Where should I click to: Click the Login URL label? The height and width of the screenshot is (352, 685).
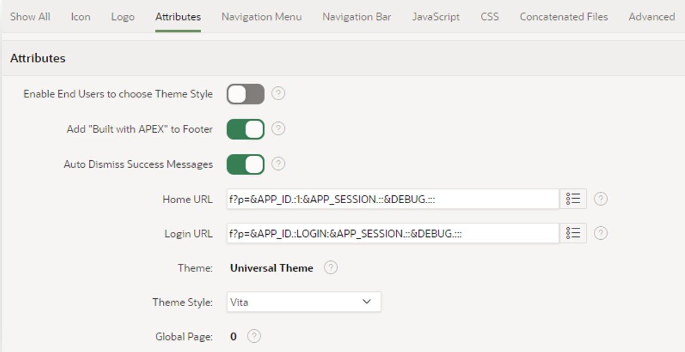click(x=189, y=234)
